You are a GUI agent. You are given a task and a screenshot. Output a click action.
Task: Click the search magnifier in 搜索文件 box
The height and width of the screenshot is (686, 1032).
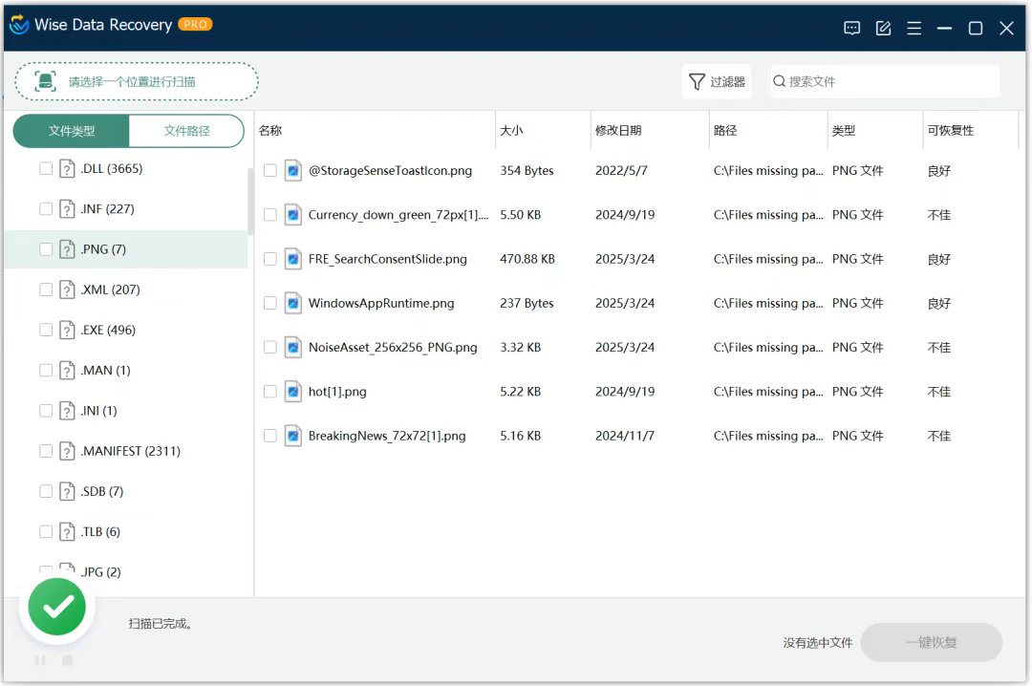click(779, 81)
